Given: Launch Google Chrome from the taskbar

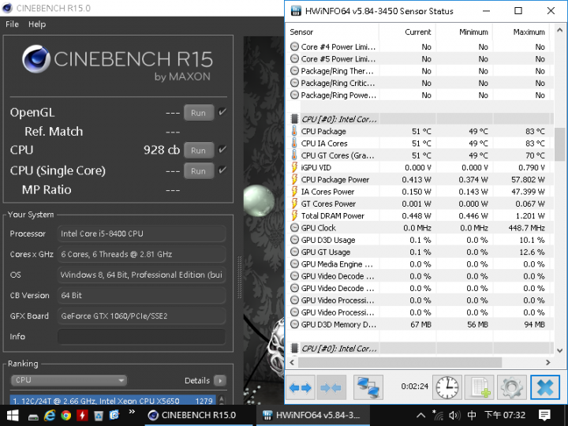Looking at the screenshot, I should [x=66, y=415].
